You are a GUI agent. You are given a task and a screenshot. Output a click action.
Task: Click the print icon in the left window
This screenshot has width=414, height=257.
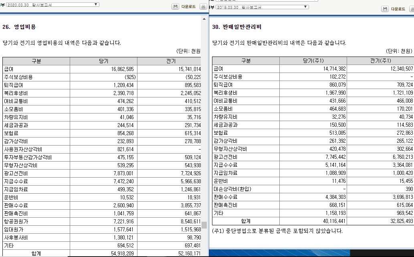[x=203, y=6]
